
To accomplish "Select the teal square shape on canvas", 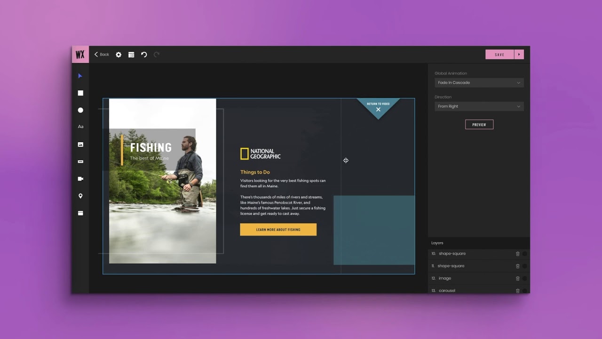I will pos(374,230).
